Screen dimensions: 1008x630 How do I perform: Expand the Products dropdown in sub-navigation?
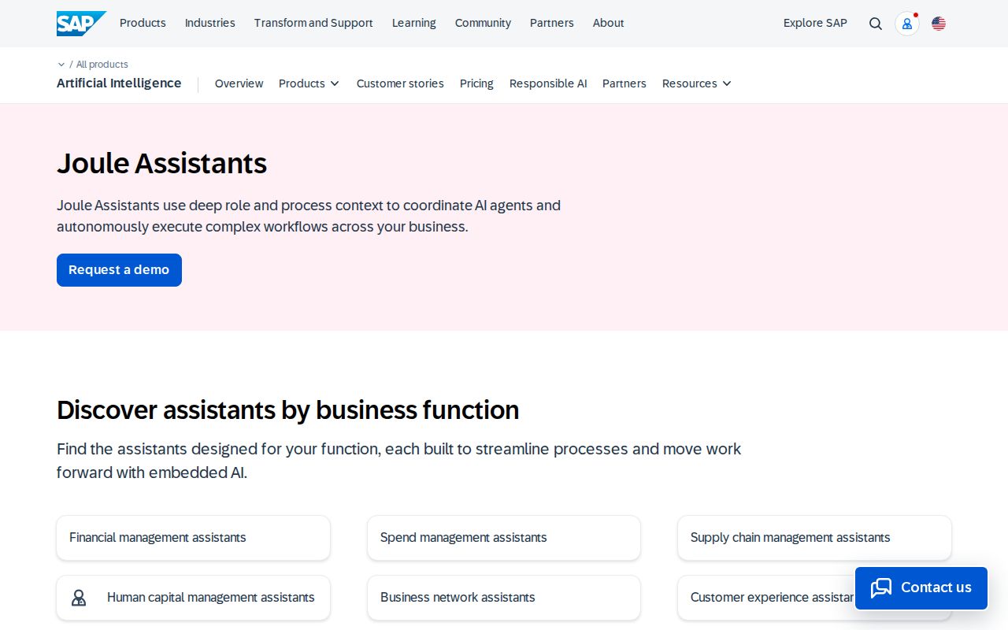pyautogui.click(x=309, y=83)
